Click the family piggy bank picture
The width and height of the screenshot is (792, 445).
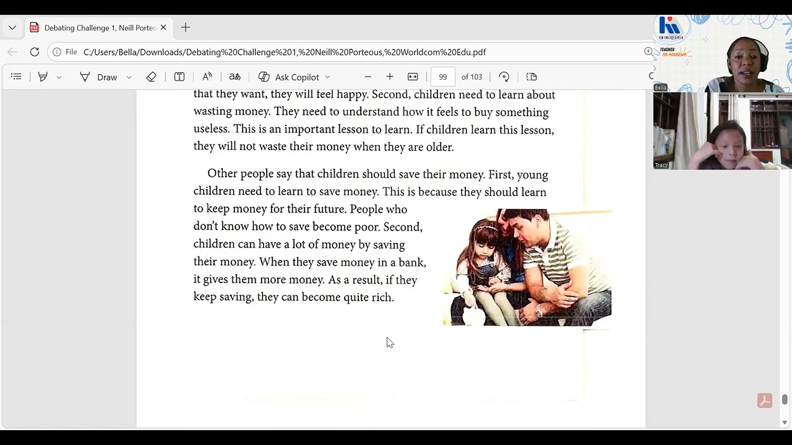(x=527, y=267)
